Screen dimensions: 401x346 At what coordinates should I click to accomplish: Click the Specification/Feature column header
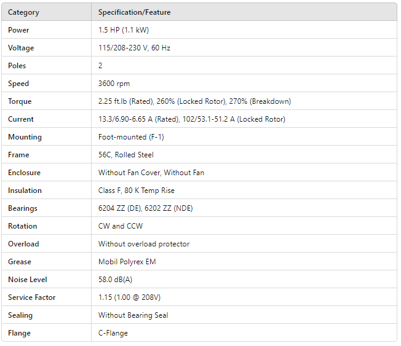click(134, 12)
